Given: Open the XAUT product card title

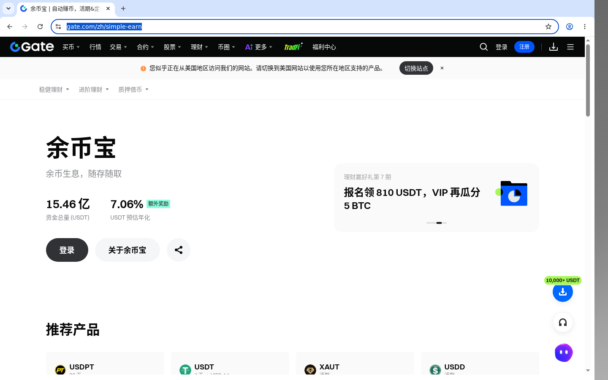Looking at the screenshot, I should [x=329, y=367].
